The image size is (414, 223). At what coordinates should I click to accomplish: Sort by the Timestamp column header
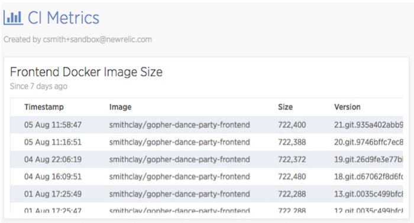click(x=44, y=107)
